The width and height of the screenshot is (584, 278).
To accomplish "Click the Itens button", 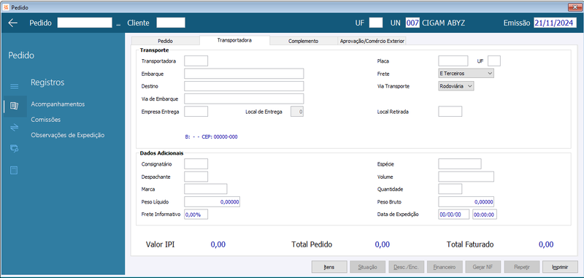I will [x=329, y=267].
